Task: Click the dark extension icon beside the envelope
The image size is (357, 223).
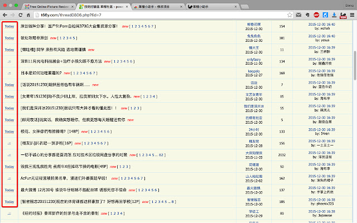Action: [x=307, y=15]
